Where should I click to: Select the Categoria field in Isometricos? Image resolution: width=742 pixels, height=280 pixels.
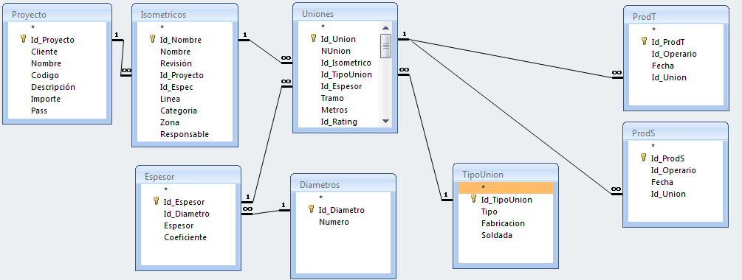(179, 111)
